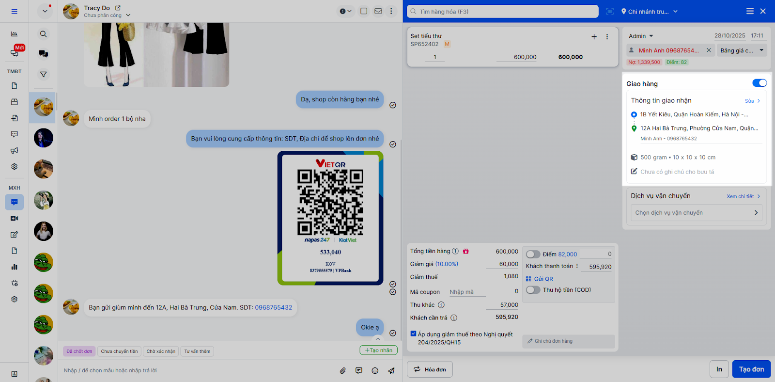
Task: Open the emoji picker
Action: (375, 371)
